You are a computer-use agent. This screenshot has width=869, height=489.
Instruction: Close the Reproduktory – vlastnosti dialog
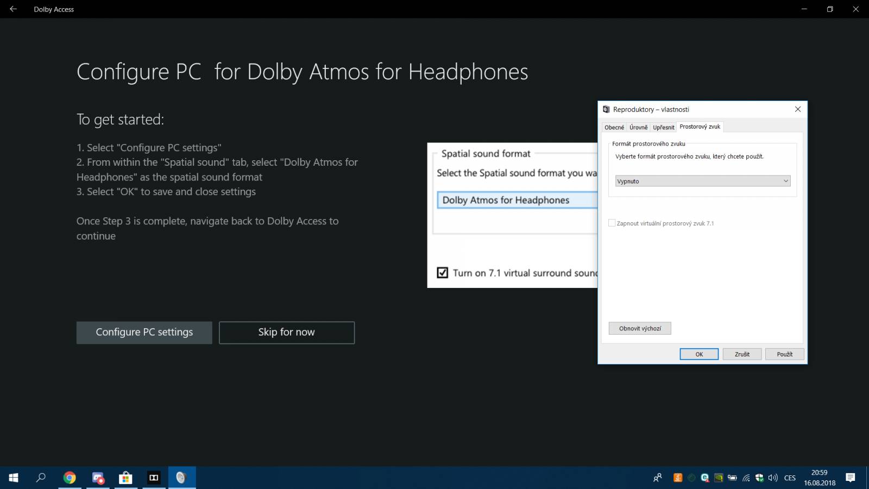798,109
